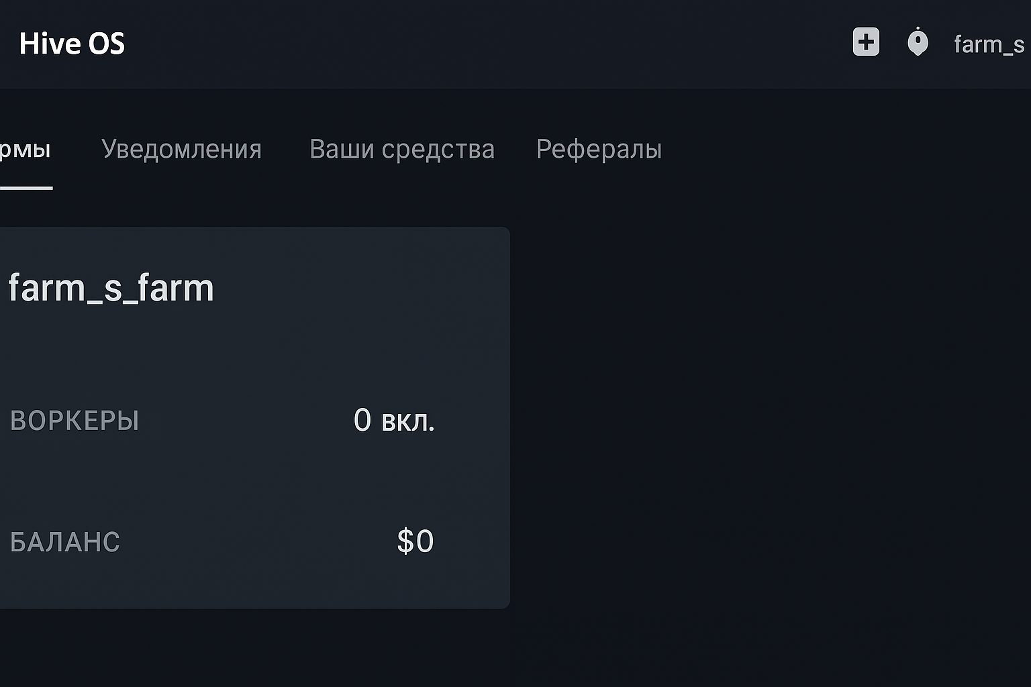Switch to the Ваши средства tab
This screenshot has width=1031, height=687.
(403, 149)
